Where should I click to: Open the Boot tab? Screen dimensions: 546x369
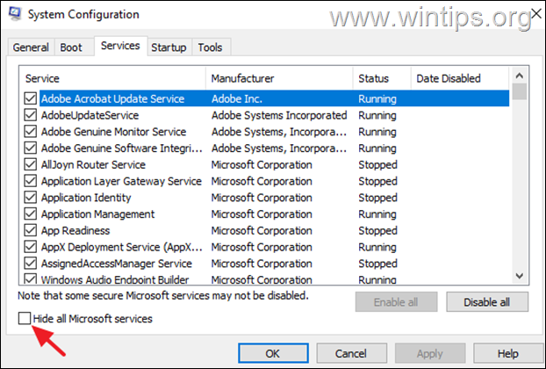[x=71, y=47]
